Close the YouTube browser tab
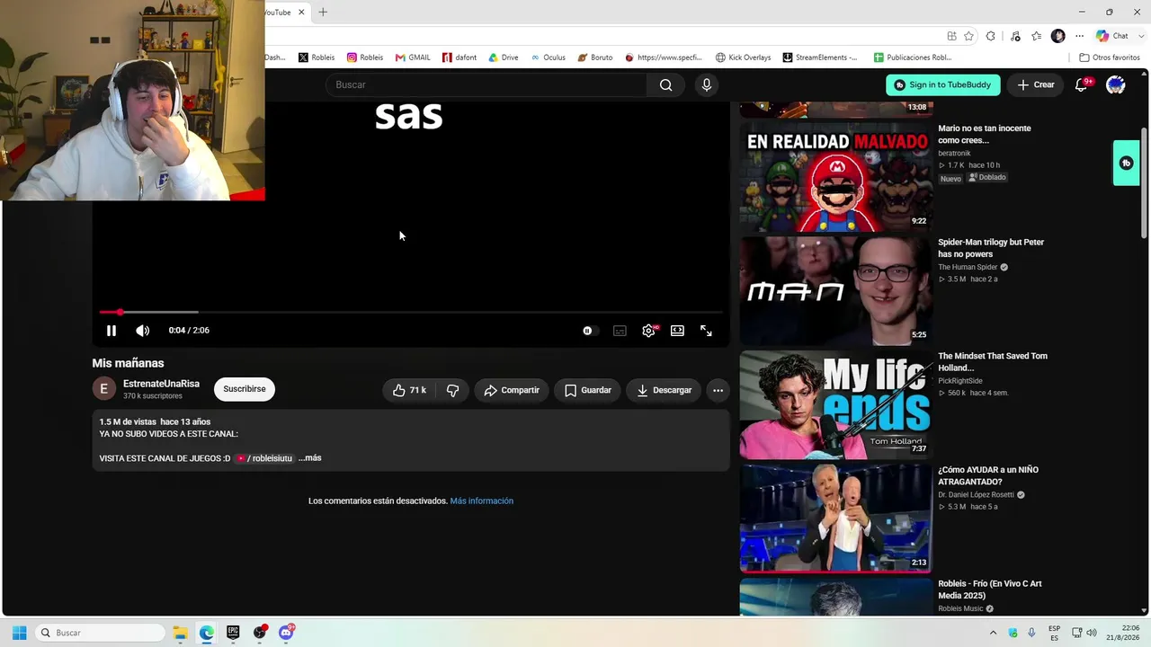The image size is (1151, 647). [301, 12]
